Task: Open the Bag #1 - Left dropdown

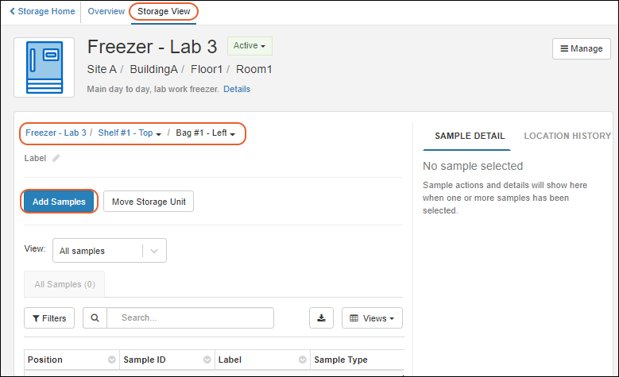Action: click(x=205, y=133)
